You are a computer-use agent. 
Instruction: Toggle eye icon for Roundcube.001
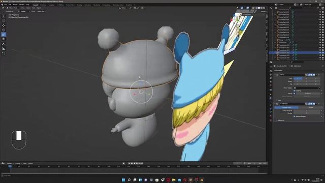pyautogui.click(x=320, y=45)
